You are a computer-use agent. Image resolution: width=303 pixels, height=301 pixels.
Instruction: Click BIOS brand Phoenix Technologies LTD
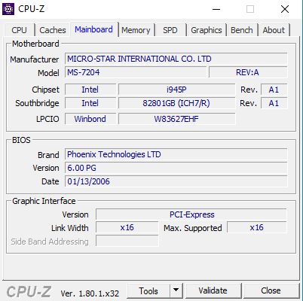pos(176,154)
